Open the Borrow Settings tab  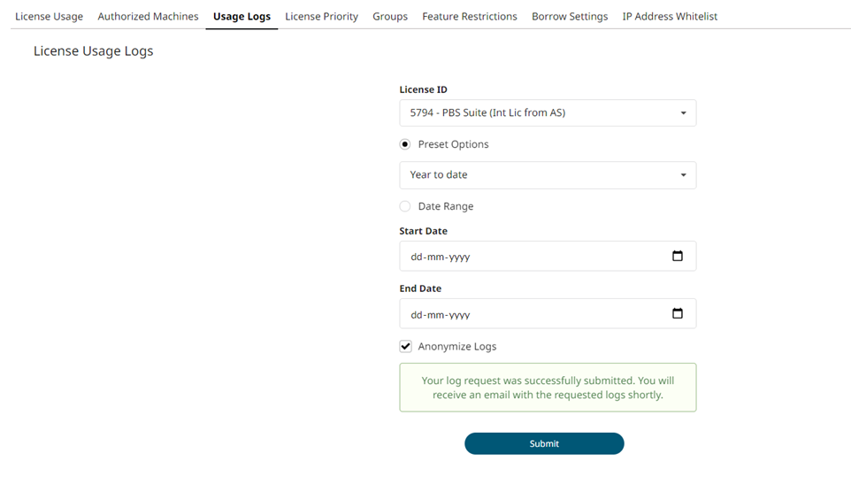(x=570, y=17)
